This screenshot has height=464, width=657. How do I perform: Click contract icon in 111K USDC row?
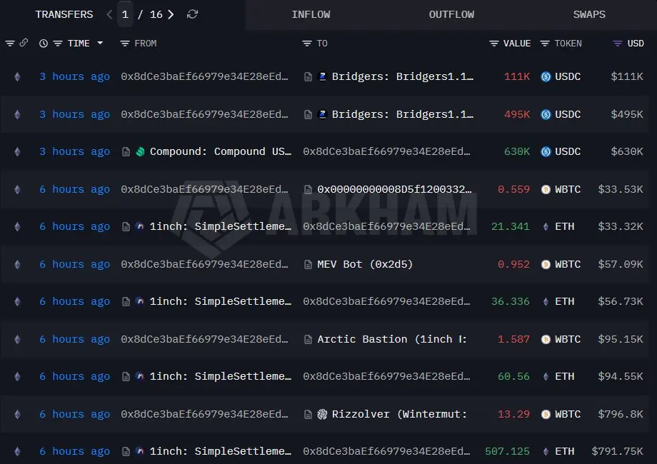308,76
